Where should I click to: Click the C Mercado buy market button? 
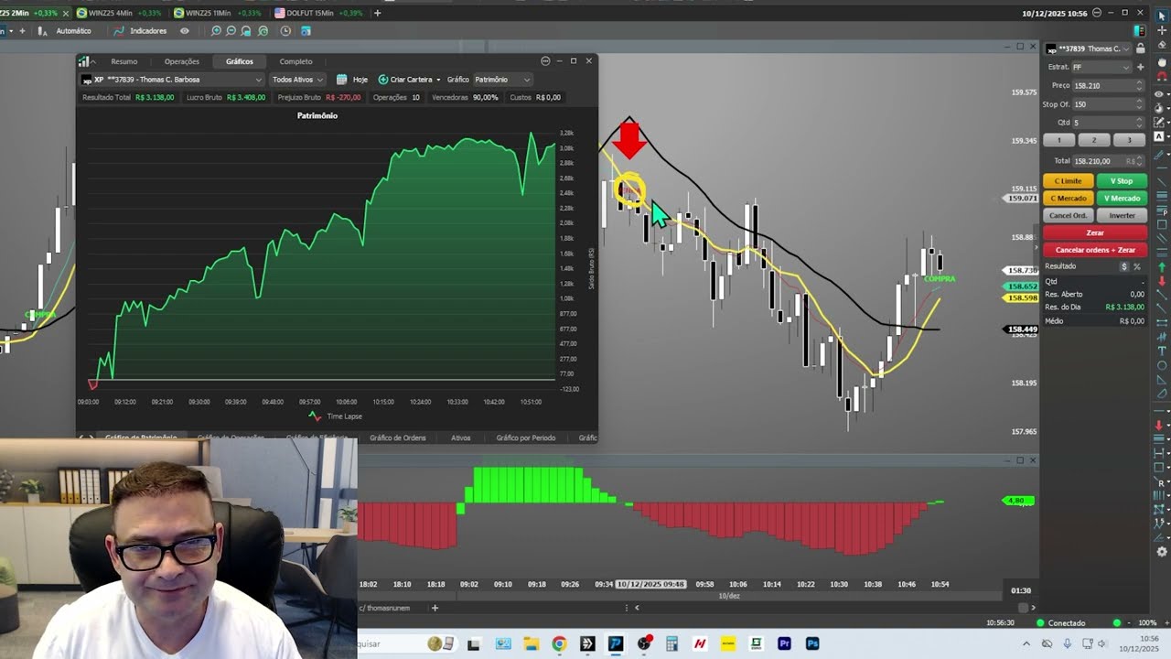point(1068,199)
